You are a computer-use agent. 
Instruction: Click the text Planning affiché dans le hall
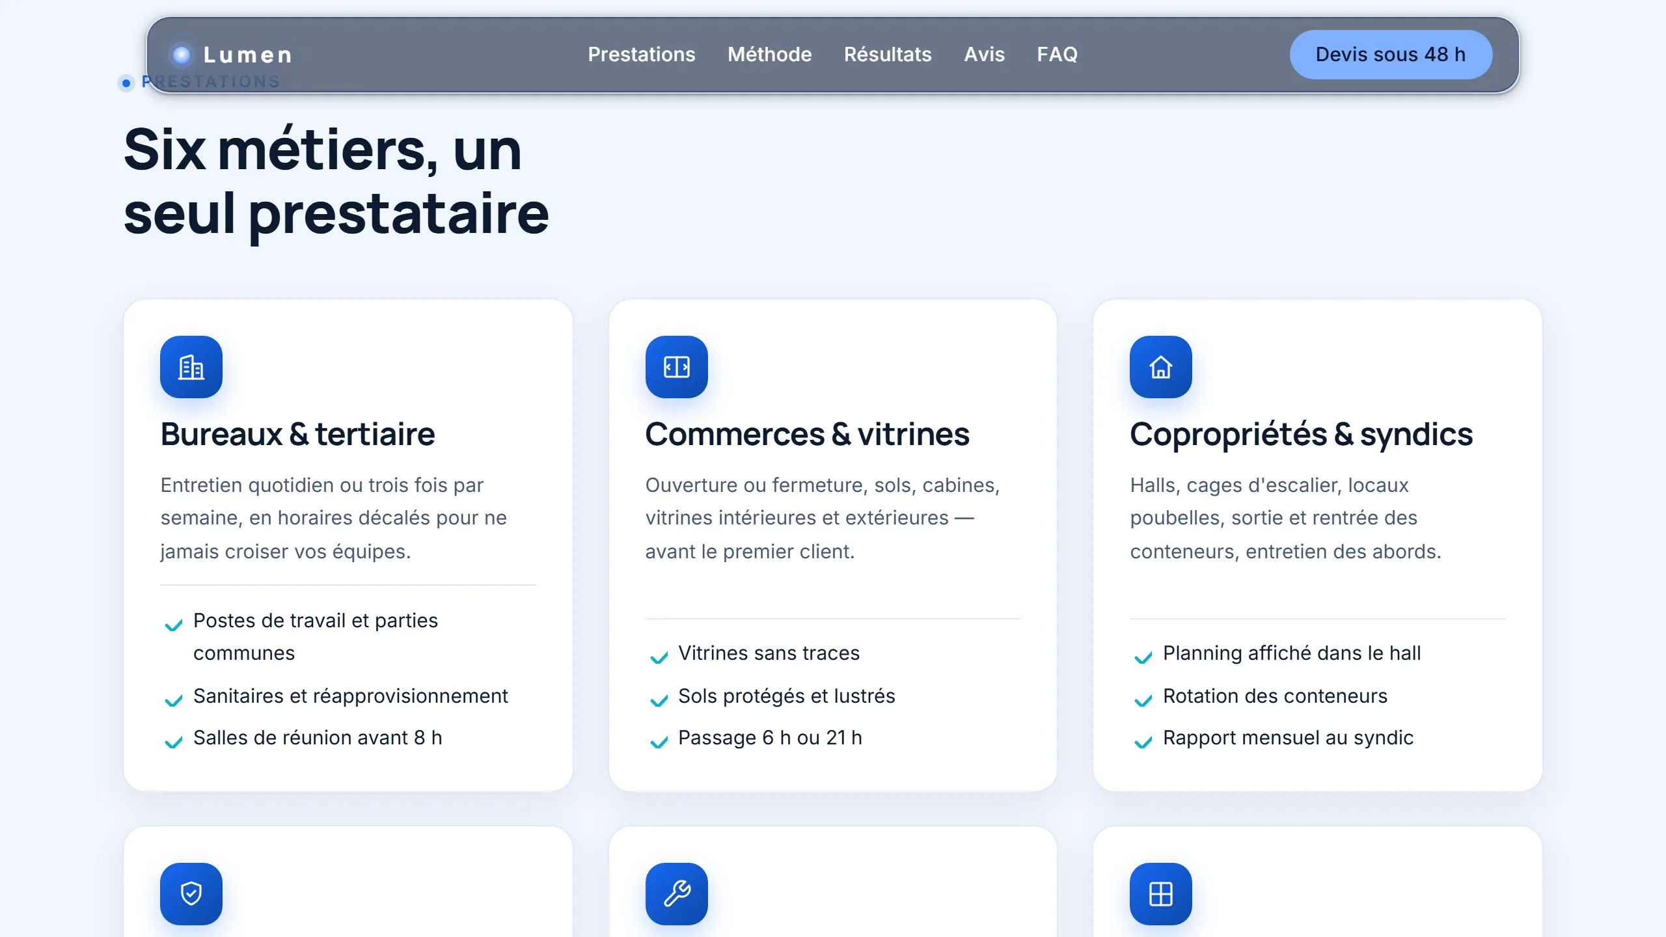(x=1292, y=653)
